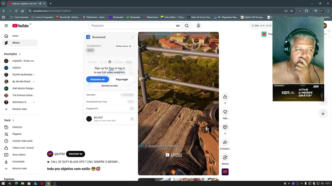
Task: Click the Faça login button
Action: pyautogui.click(x=122, y=79)
